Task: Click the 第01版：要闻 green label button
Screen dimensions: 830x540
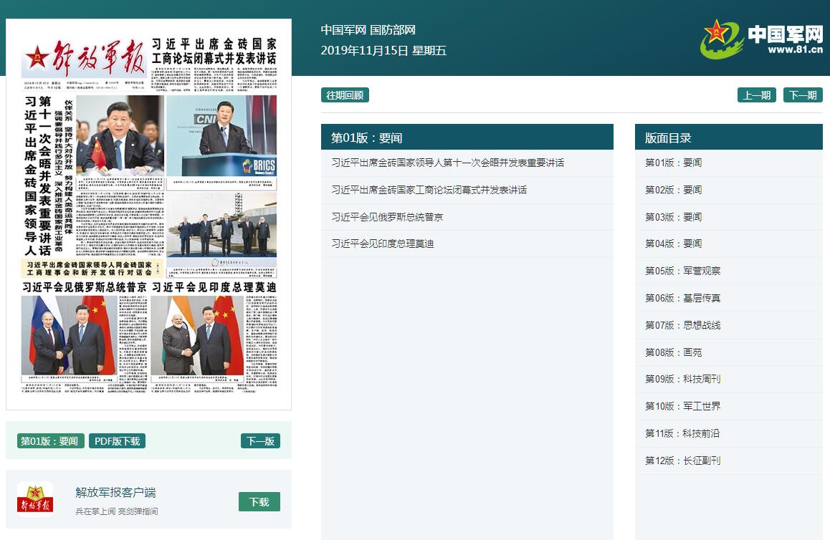Action: tap(49, 441)
